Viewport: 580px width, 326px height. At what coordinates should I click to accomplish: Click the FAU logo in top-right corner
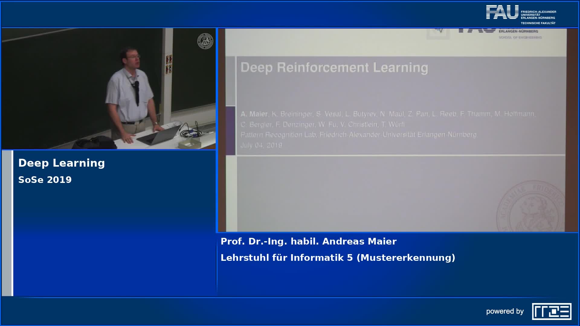502,12
